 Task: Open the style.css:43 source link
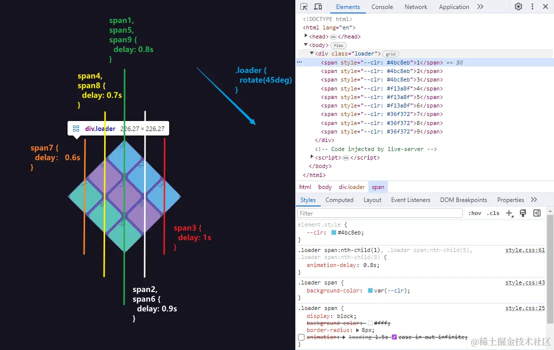525,282
